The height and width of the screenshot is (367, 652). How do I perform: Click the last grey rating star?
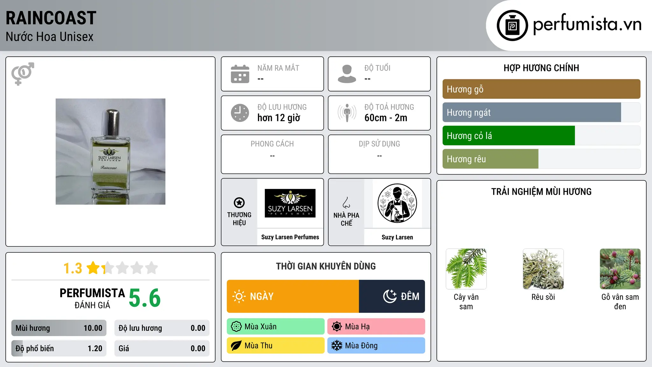[x=152, y=268]
